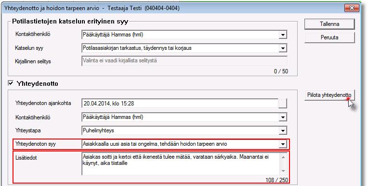Click Lisätiedot scrollbar down arrow
Screen dimensions: 368x186
pos(283,171)
